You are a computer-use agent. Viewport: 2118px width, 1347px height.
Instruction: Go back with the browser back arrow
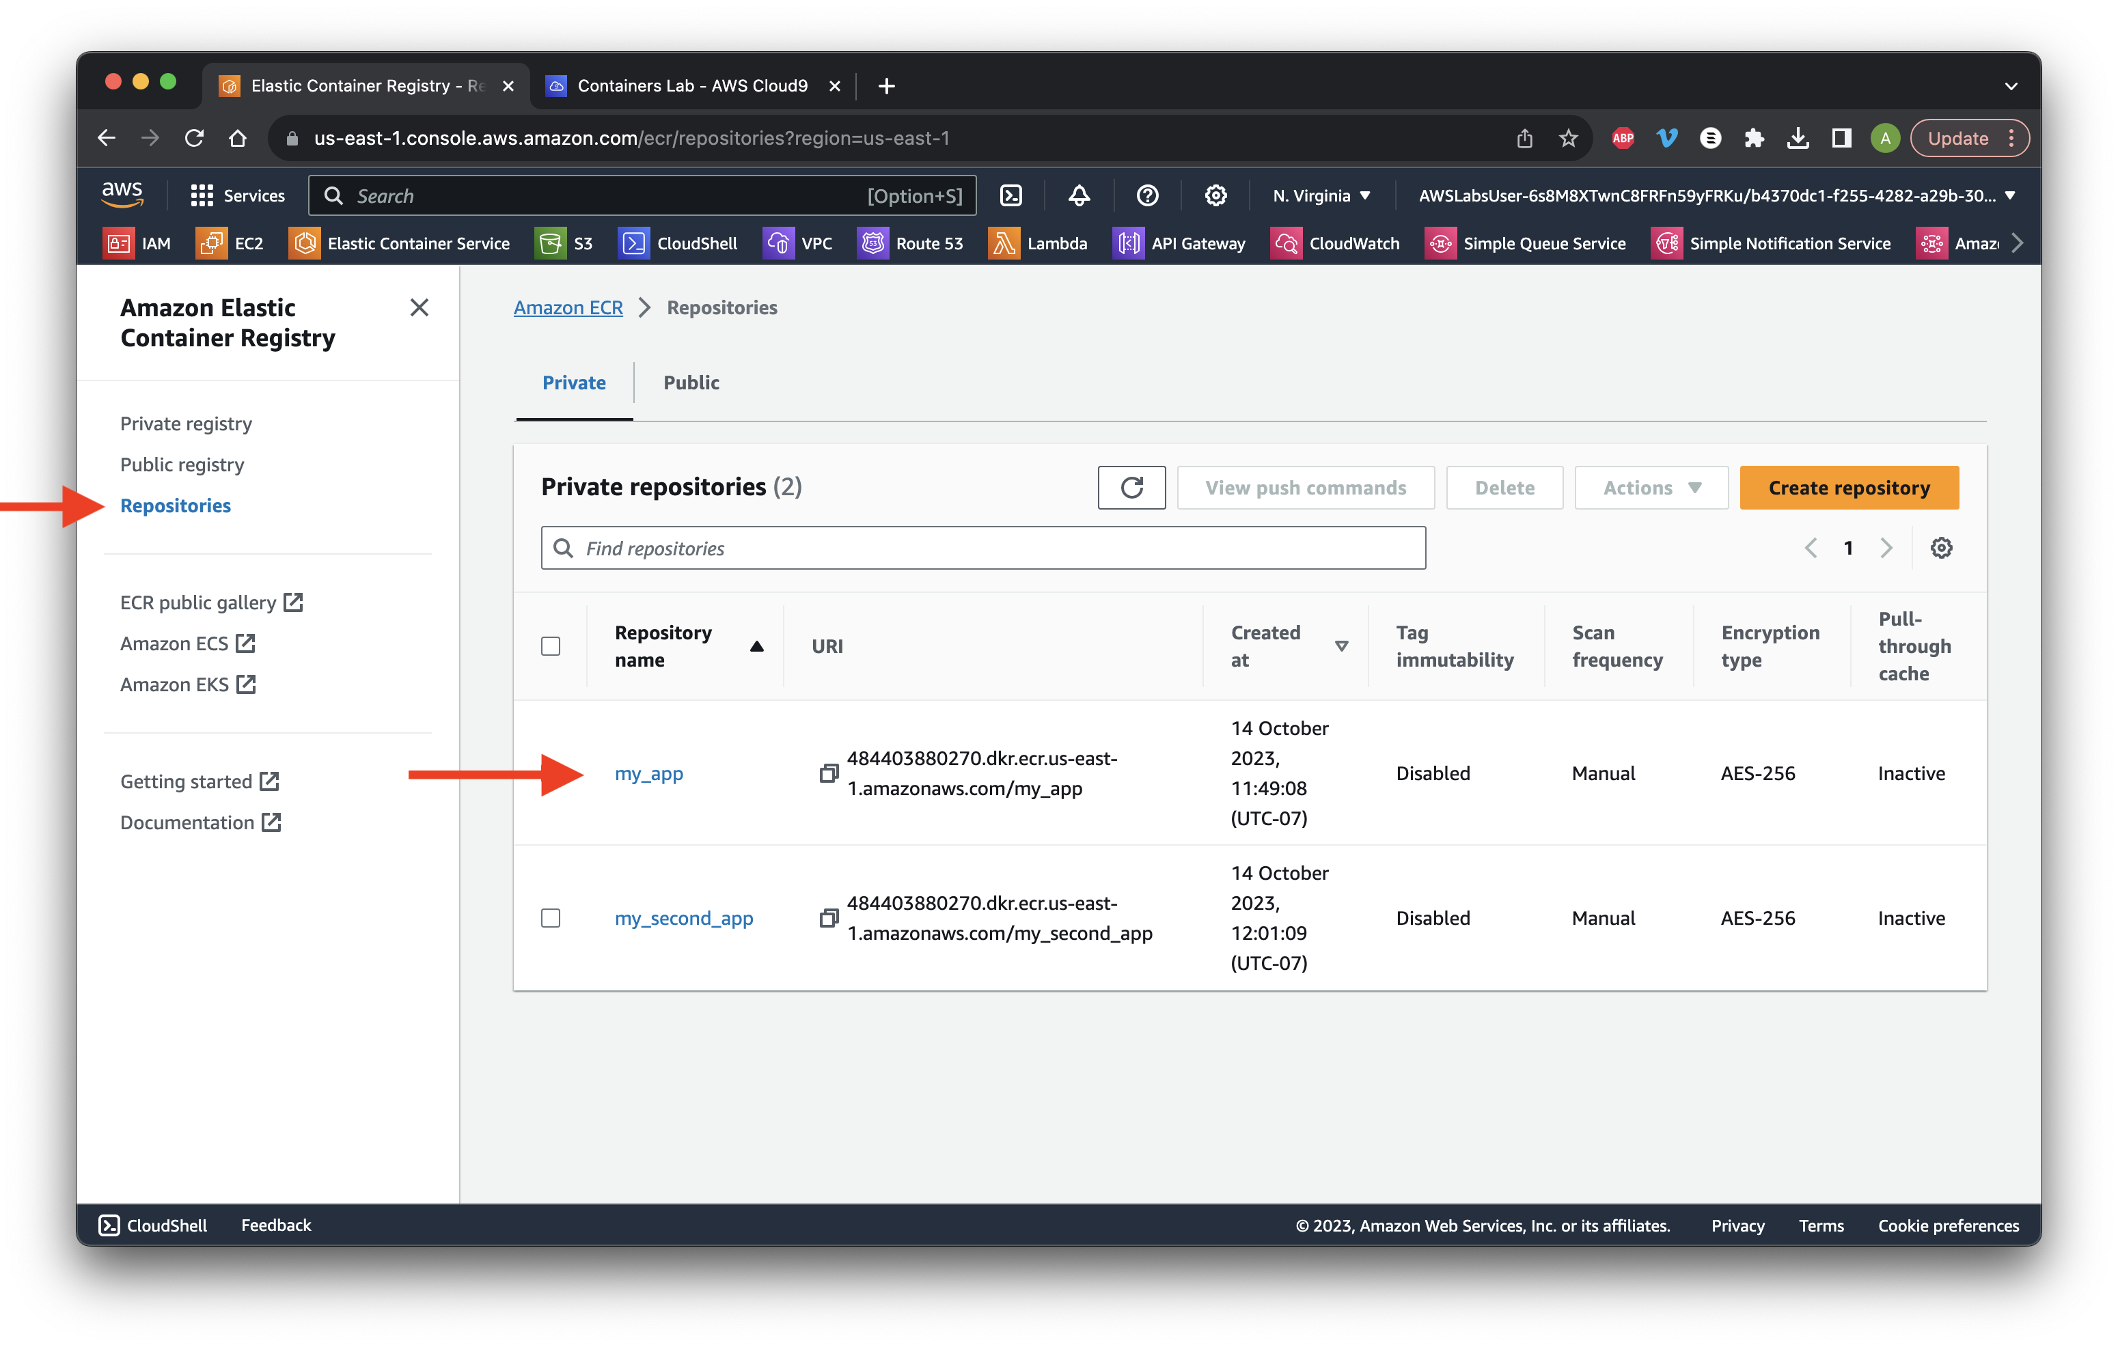point(107,138)
